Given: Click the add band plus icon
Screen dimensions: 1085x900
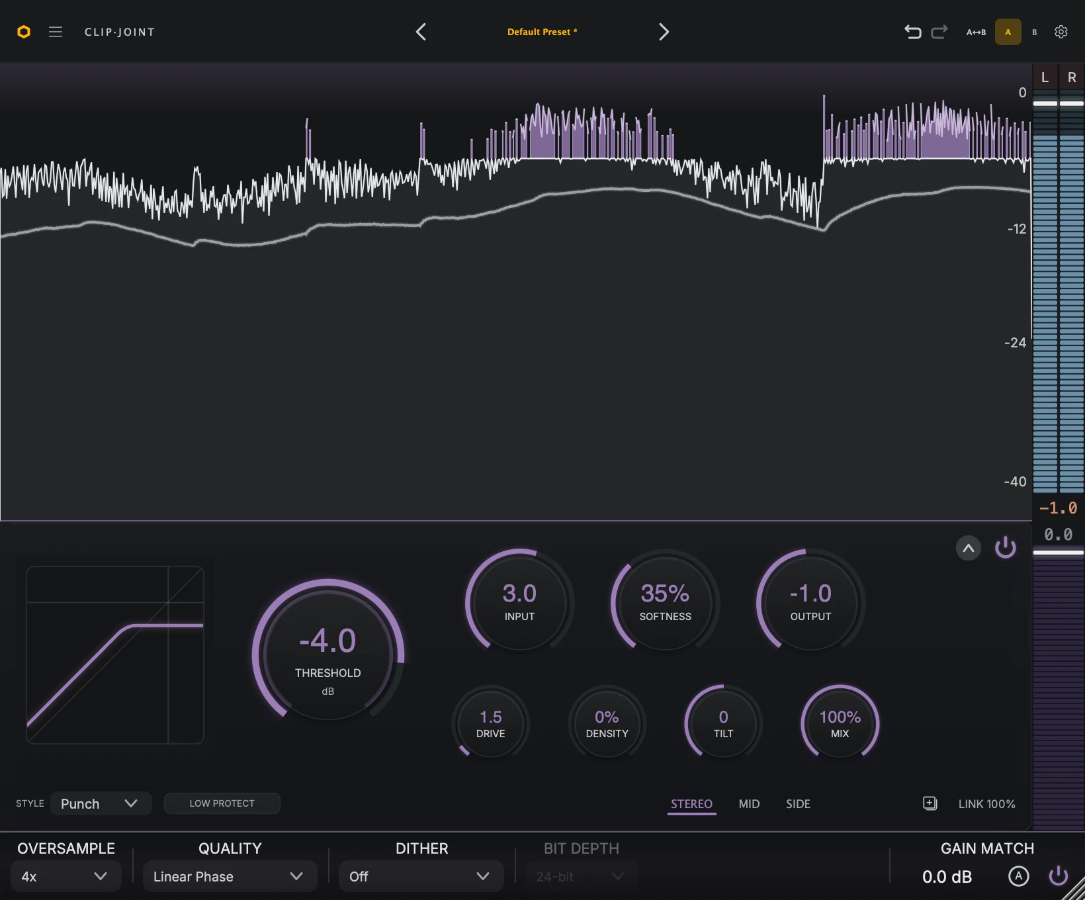Looking at the screenshot, I should pos(930,803).
